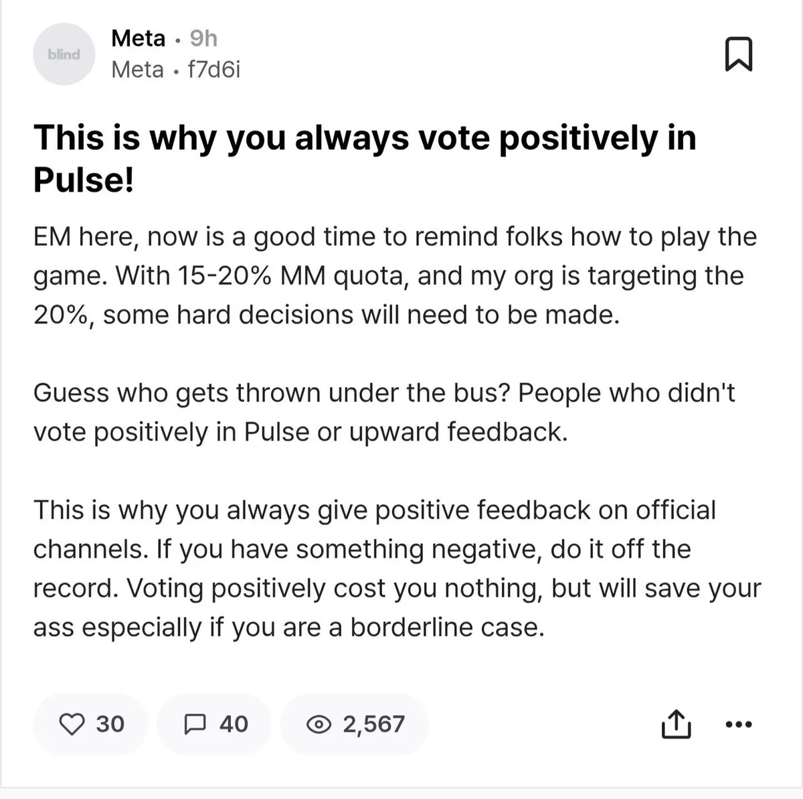This screenshot has width=803, height=799.
Task: Click the gray Meta label beside f7d6i
Action: [137, 70]
